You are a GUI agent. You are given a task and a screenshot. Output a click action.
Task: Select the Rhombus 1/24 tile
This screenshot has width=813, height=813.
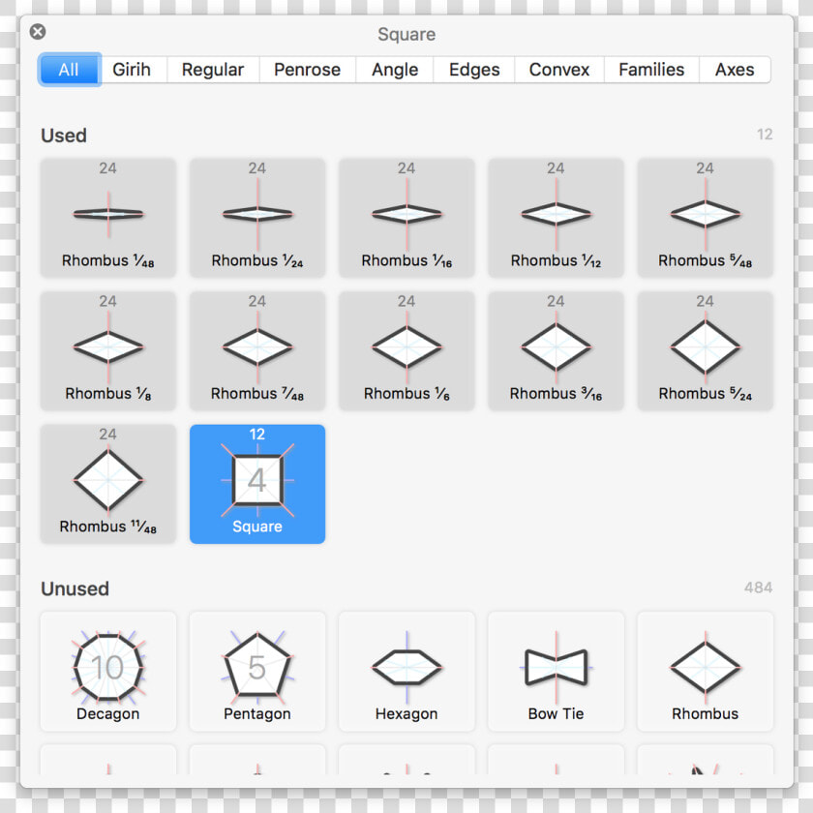coord(257,218)
